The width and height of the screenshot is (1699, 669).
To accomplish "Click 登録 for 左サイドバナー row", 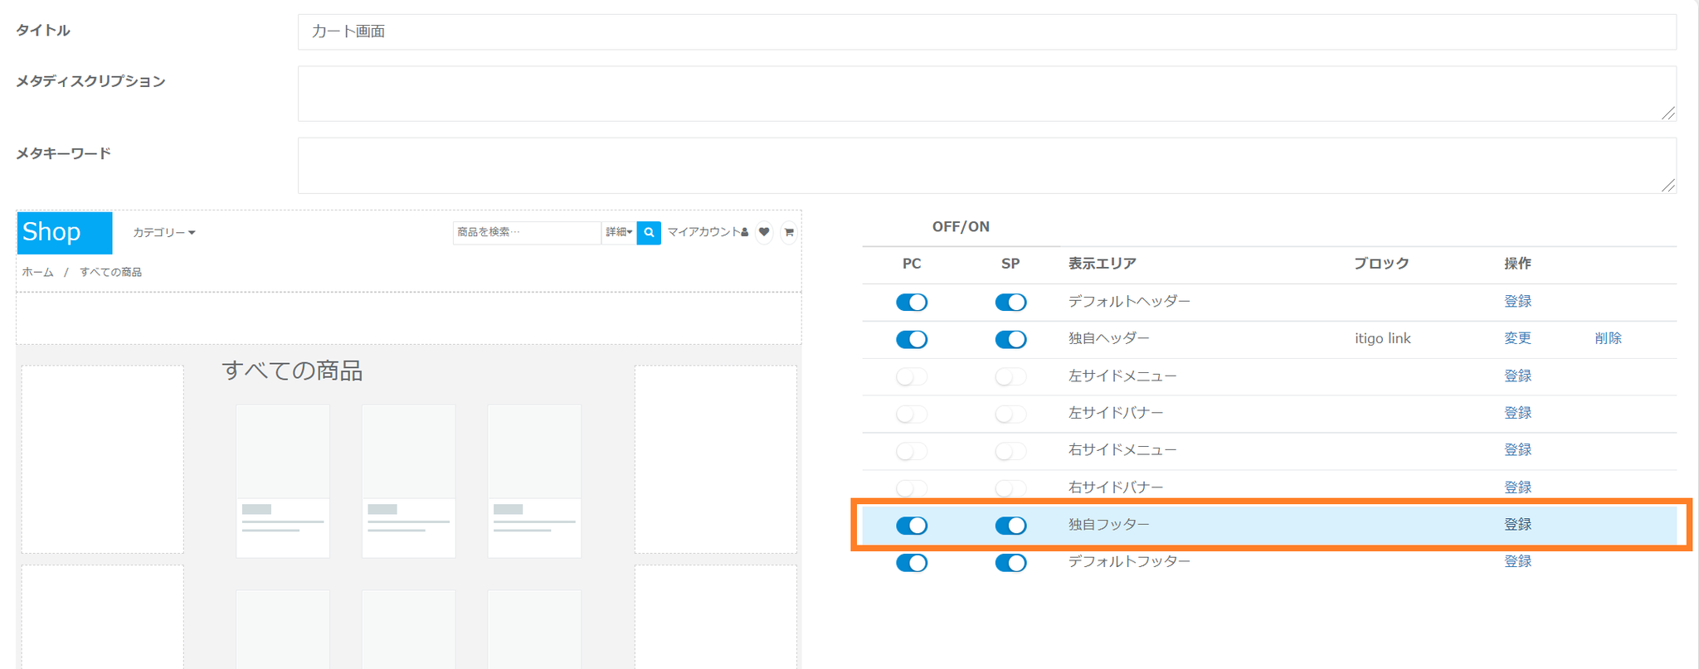I will 1517,413.
